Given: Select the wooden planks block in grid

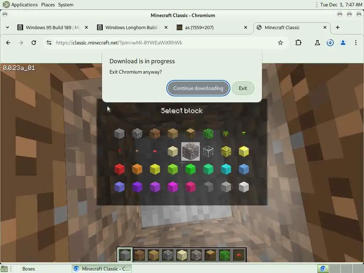Looking at the screenshot, I should (172, 134).
